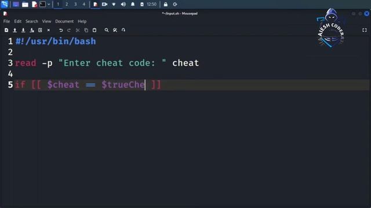Viewport: 371px width, 208px height.
Task: Close the current document using toolbar X
Action: [x=49, y=30]
